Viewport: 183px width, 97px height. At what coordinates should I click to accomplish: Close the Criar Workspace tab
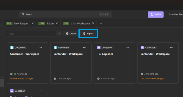pos(93,23)
